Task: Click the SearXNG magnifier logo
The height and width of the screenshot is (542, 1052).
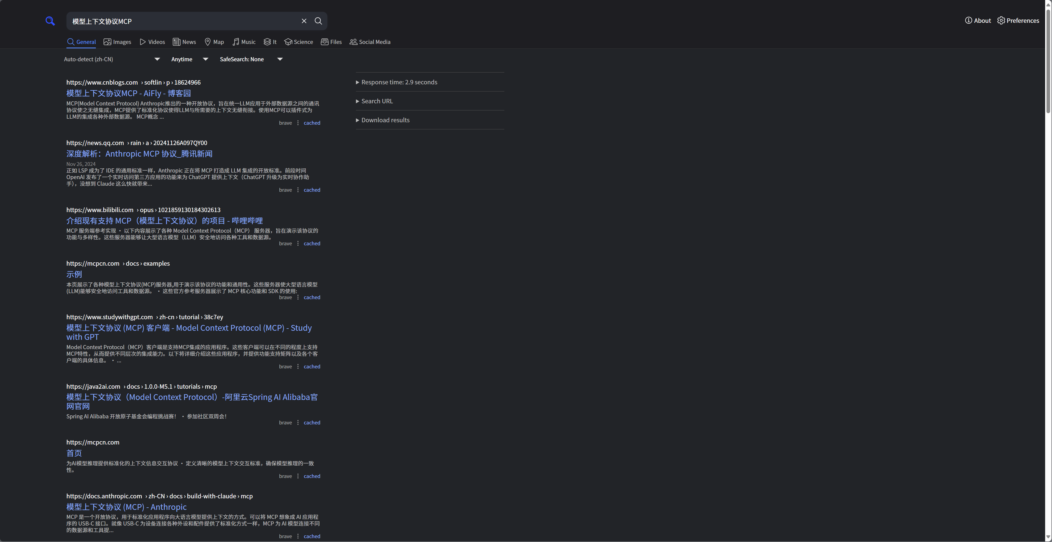Action: [x=50, y=21]
